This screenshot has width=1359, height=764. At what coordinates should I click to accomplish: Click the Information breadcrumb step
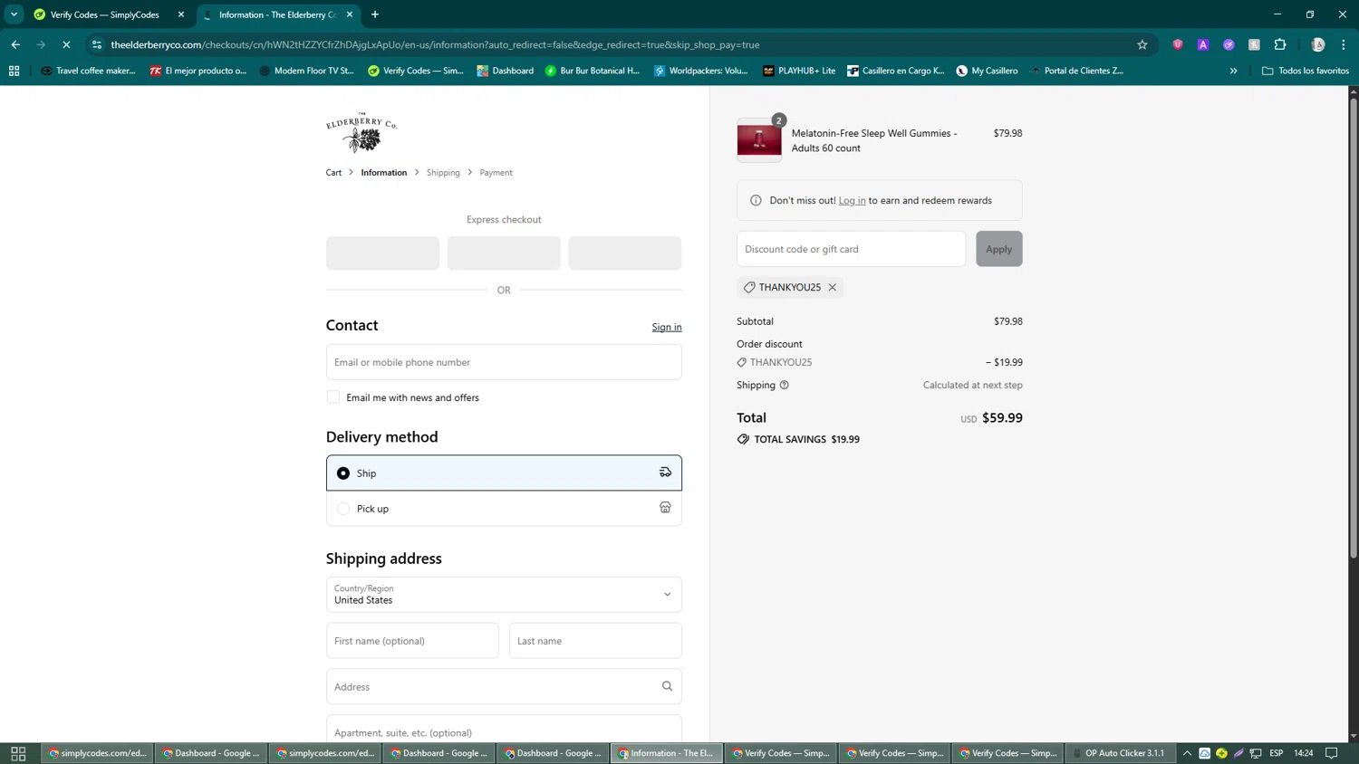(x=384, y=172)
